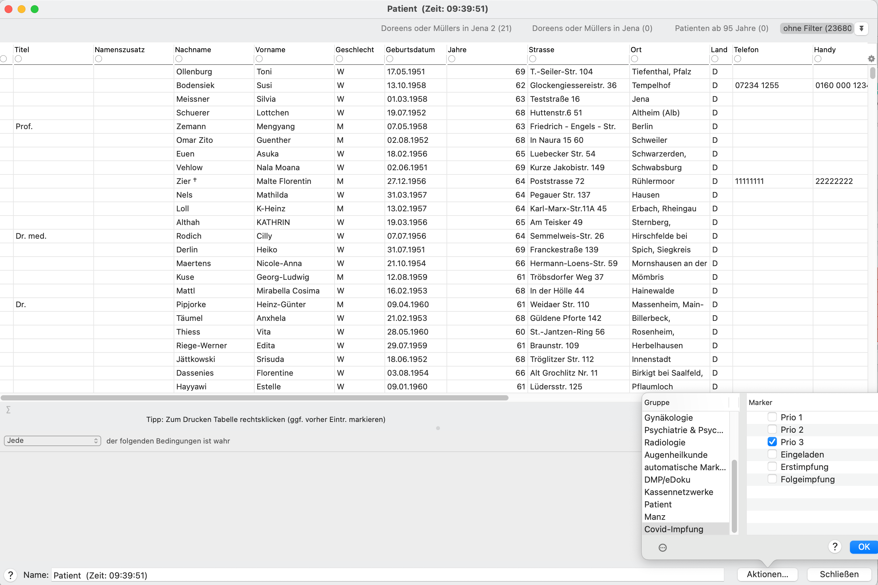Click the horizontal table scrollbar
This screenshot has width=878, height=585.
click(x=254, y=398)
